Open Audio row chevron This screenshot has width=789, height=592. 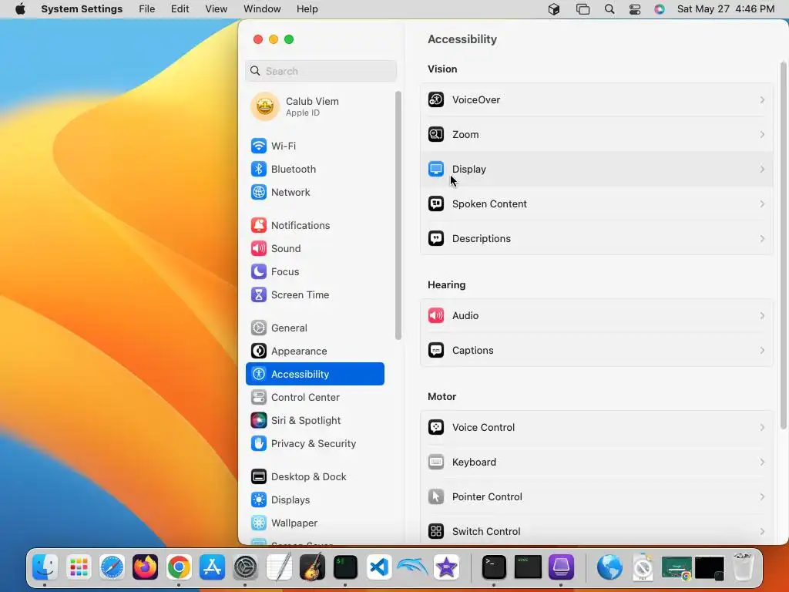point(762,315)
